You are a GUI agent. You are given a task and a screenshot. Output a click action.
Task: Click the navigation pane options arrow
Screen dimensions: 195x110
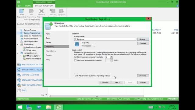point(46,95)
